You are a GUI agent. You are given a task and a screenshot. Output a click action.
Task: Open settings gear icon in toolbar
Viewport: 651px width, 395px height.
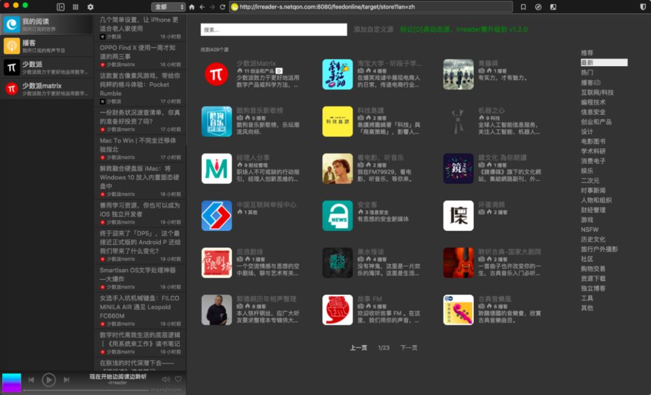tap(90, 7)
